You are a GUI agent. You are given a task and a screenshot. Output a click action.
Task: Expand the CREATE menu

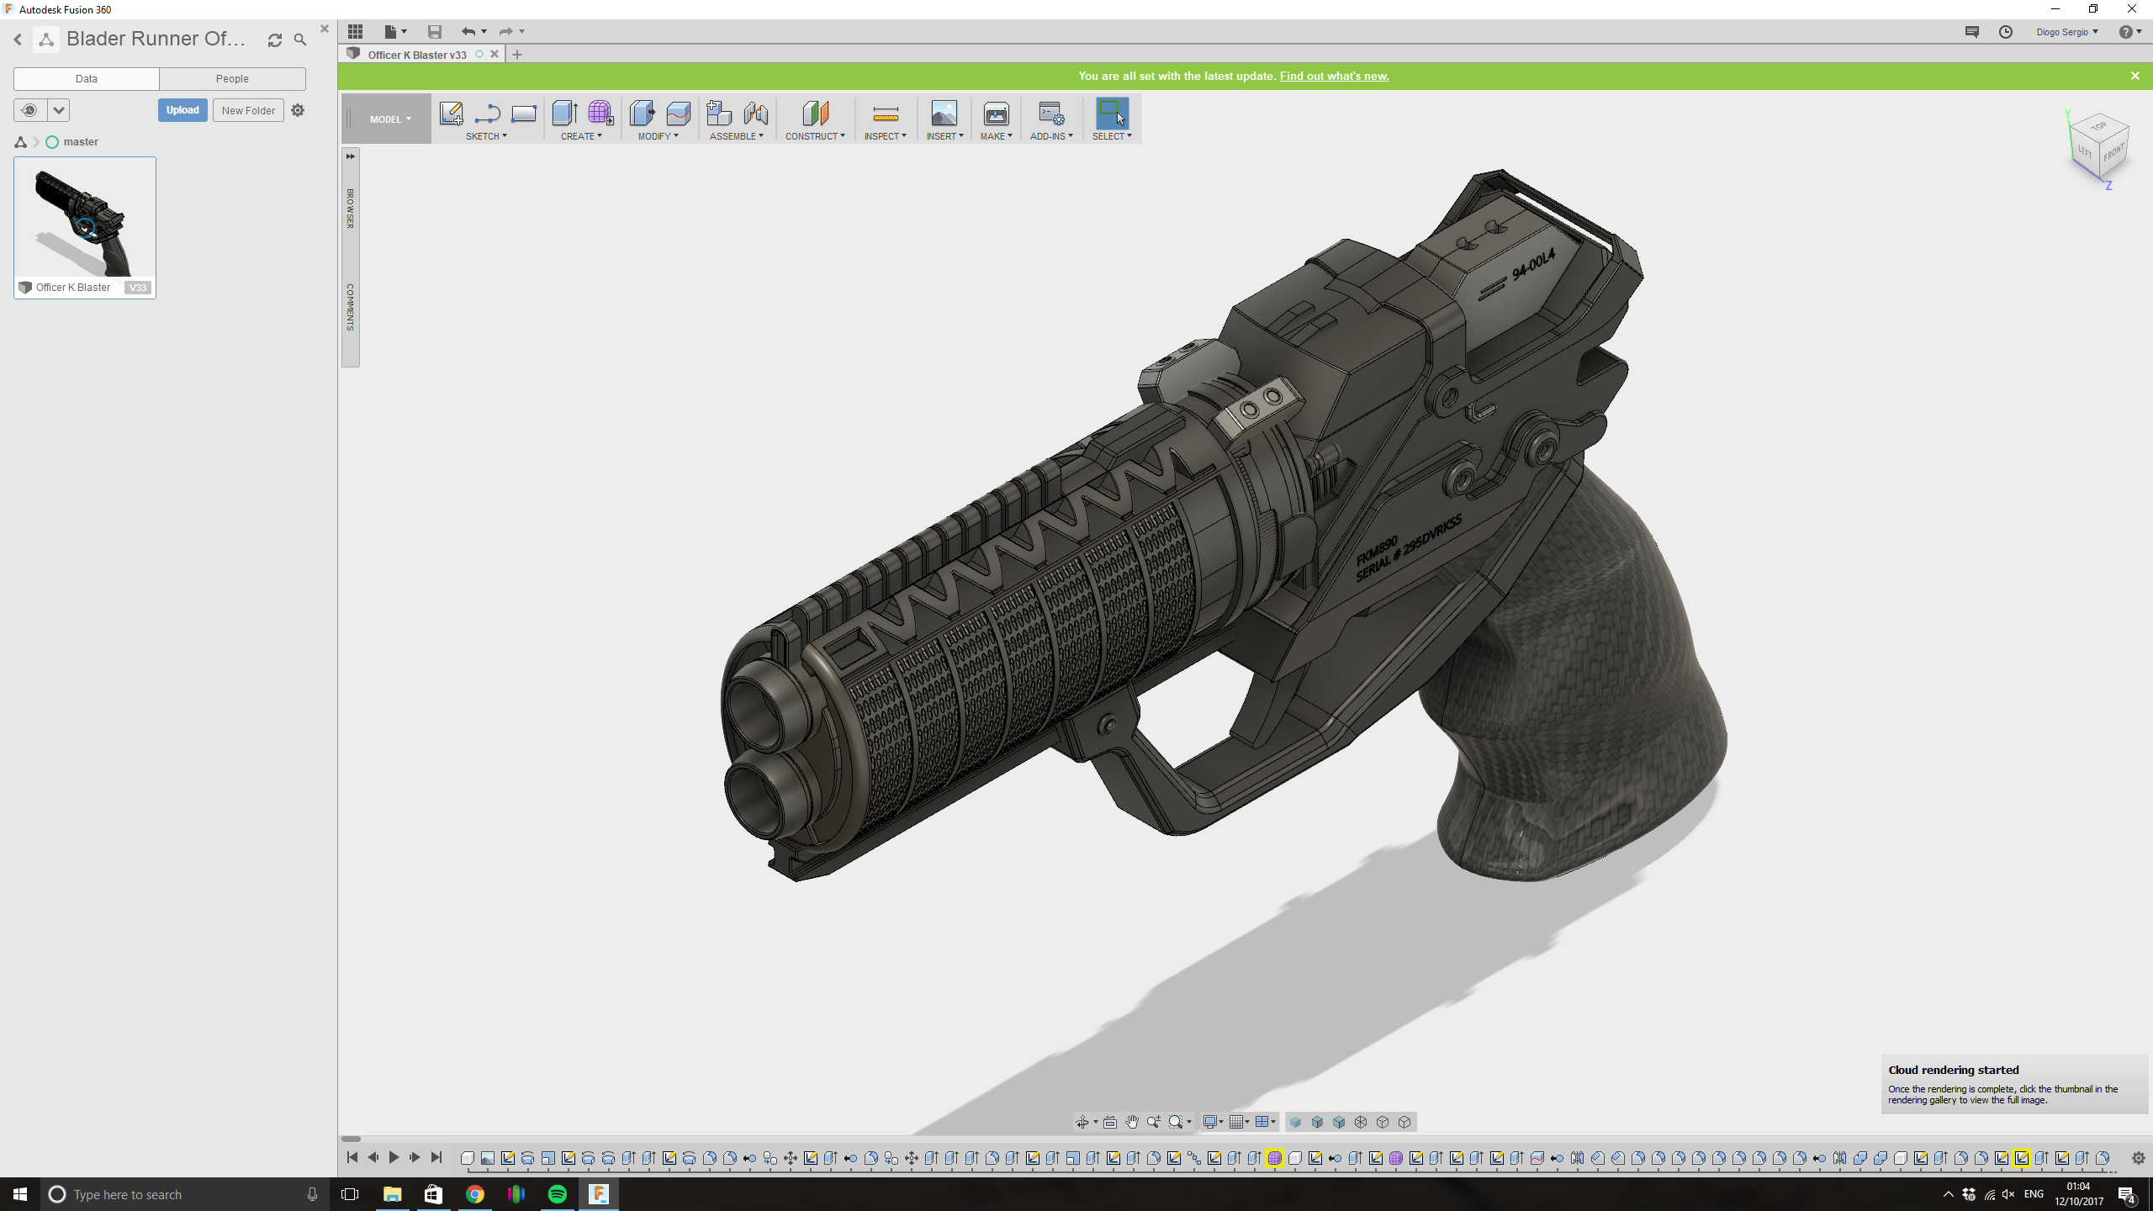(581, 136)
